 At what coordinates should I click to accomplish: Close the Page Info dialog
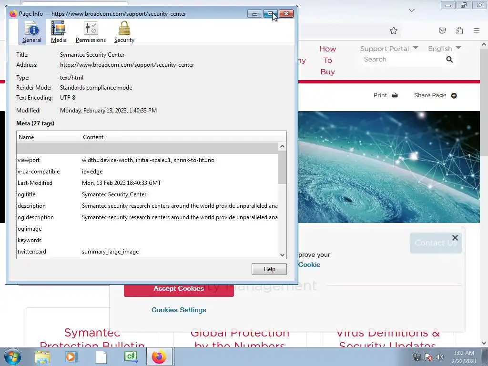[286, 14]
